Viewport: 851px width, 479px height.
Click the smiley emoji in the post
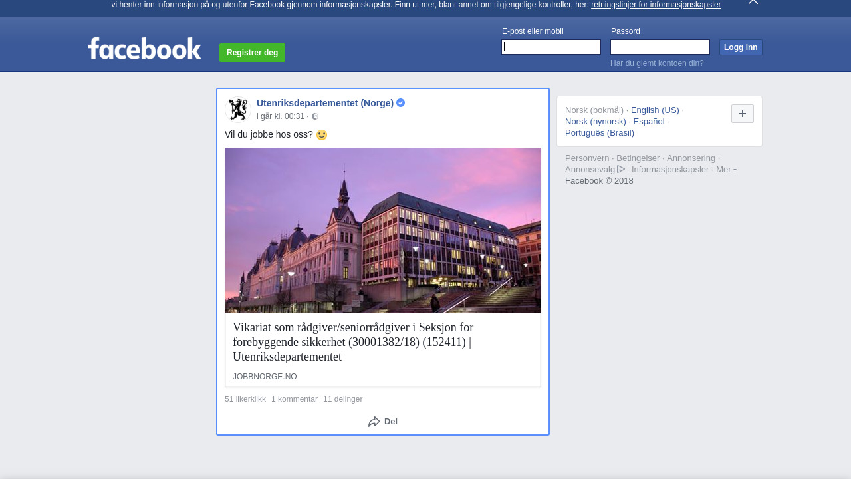(322, 135)
